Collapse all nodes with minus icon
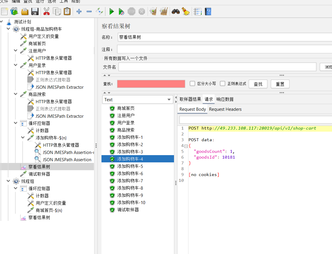The image size is (332, 254). tap(89, 11)
